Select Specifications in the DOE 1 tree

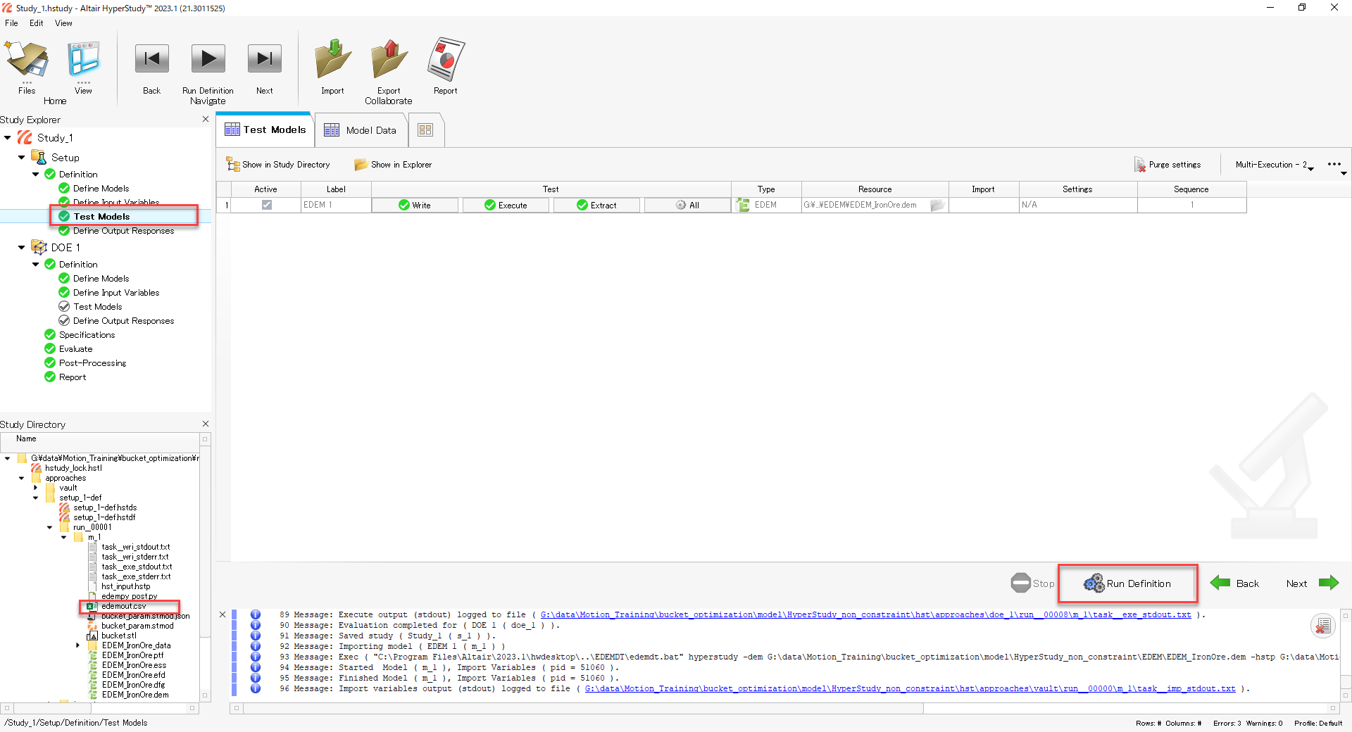pyautogui.click(x=87, y=335)
